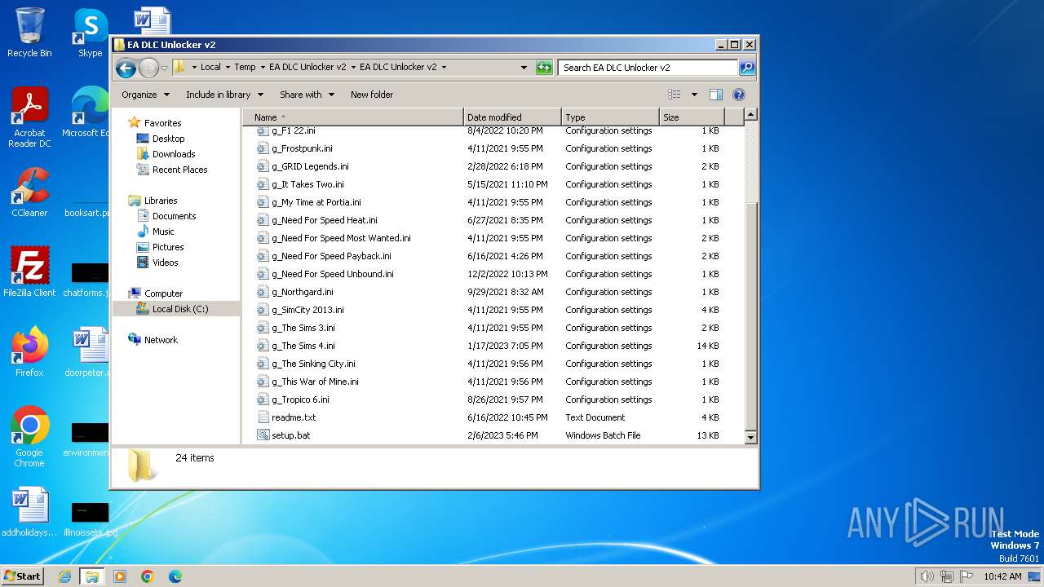Select the g_The Sims 4.ini file icon
This screenshot has width=1044, height=587.
(263, 346)
